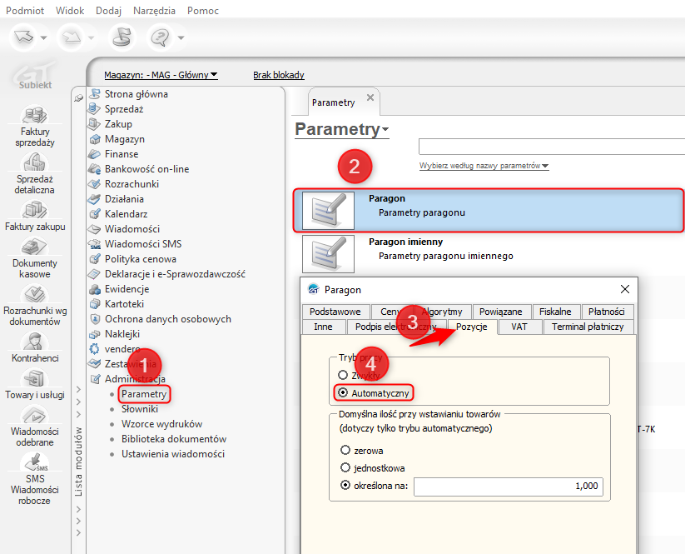This screenshot has width=685, height=554.
Task: Click the pin icon of module list
Action: 78,98
